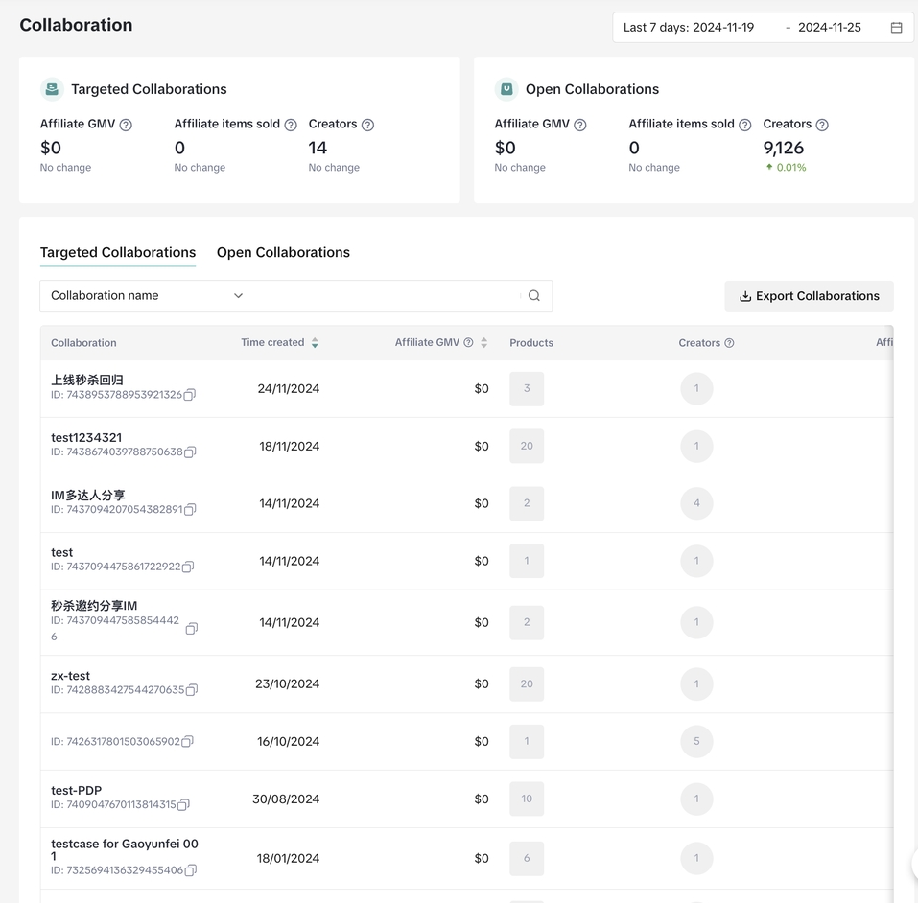Screen dimensions: 918x903
Task: Click the search magnifier icon
Action: pos(534,296)
